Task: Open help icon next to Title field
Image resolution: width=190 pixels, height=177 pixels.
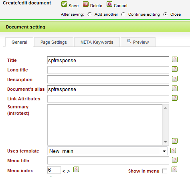Action: tap(175, 59)
